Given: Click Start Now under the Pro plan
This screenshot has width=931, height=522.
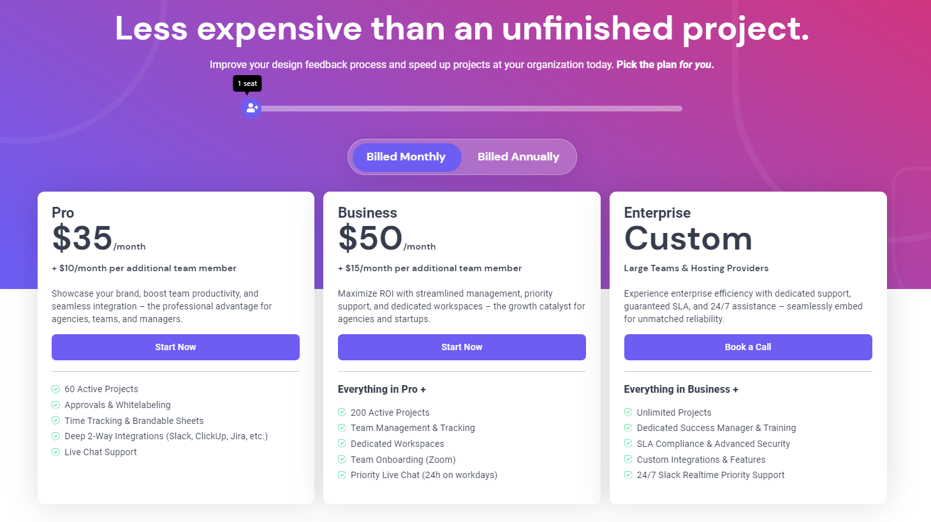Looking at the screenshot, I should [175, 347].
